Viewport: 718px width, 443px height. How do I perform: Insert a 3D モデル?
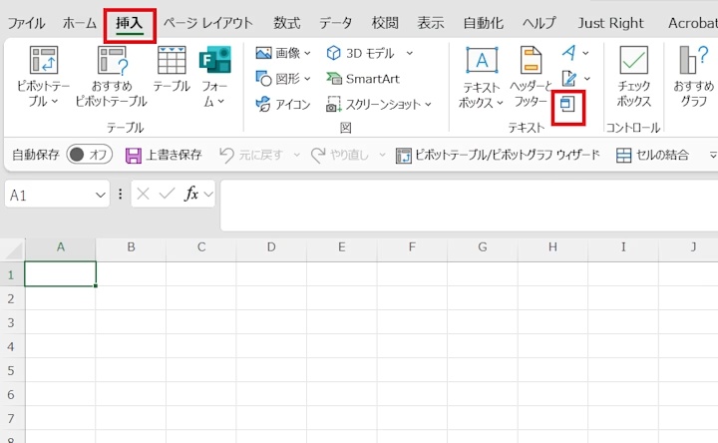coord(360,53)
